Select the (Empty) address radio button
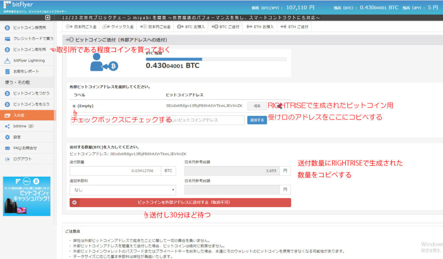Image resolution: width=443 pixels, height=259 pixels. (x=74, y=106)
